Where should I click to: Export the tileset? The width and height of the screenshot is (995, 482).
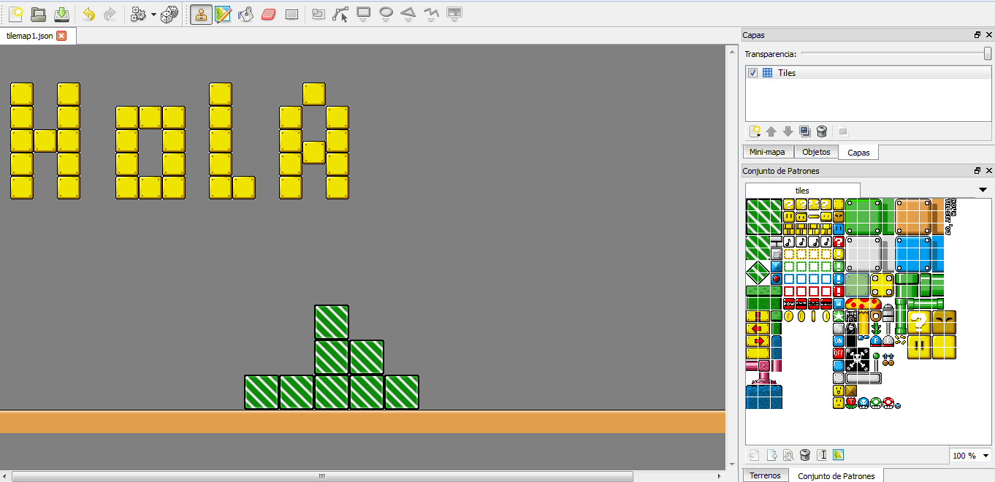click(771, 455)
